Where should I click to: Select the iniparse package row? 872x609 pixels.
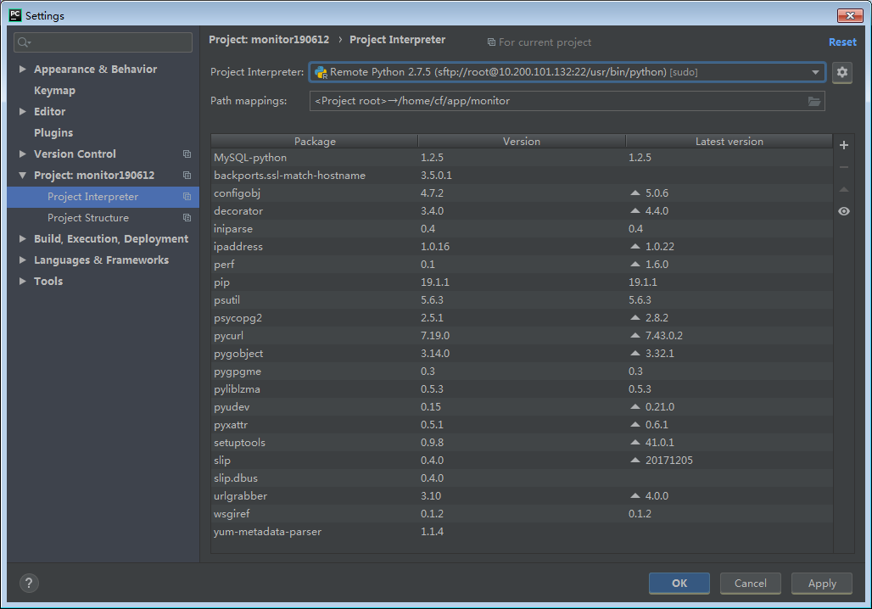point(522,228)
